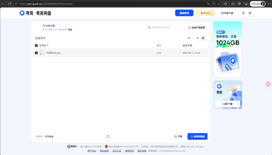Click the 全部文件 heading
This screenshot has width=272, height=155.
point(40,38)
